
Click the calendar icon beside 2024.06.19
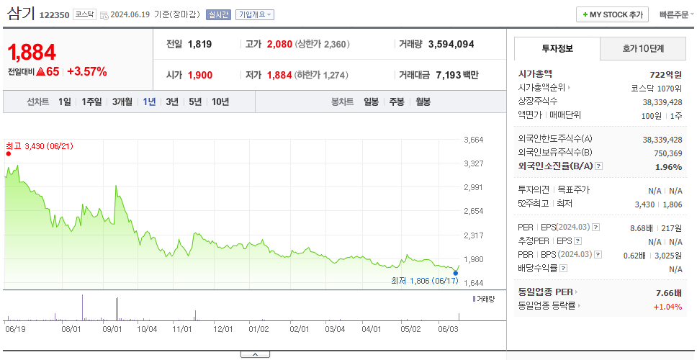pos(104,15)
